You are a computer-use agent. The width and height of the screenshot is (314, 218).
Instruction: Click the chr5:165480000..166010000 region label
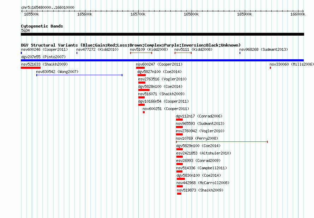pyautogui.click(x=48, y=7)
